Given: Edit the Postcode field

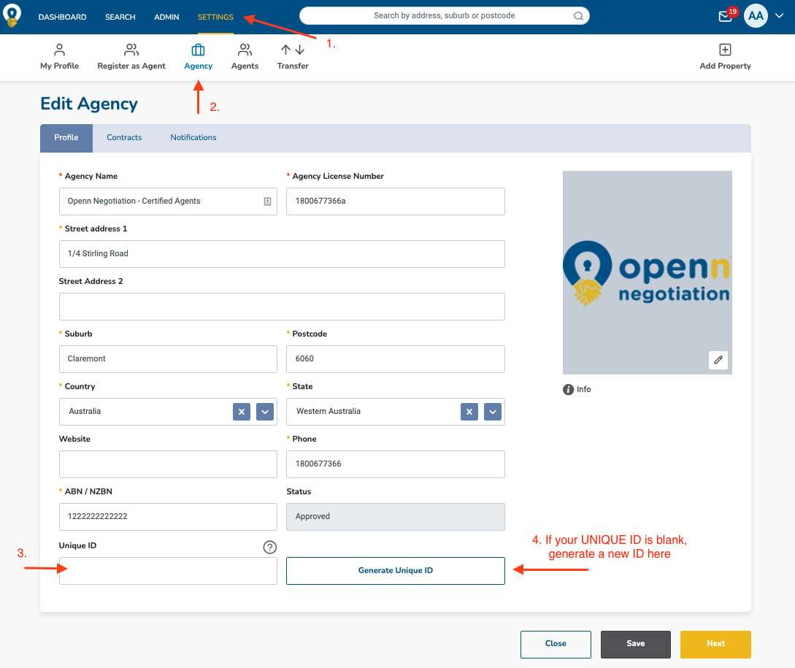Looking at the screenshot, I should (396, 359).
